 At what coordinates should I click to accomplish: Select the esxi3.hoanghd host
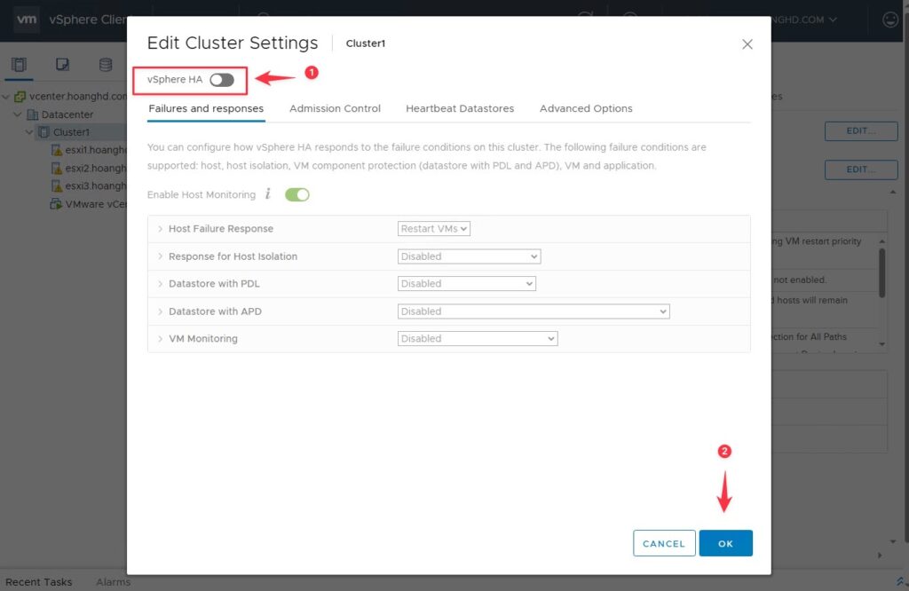pyautogui.click(x=96, y=186)
